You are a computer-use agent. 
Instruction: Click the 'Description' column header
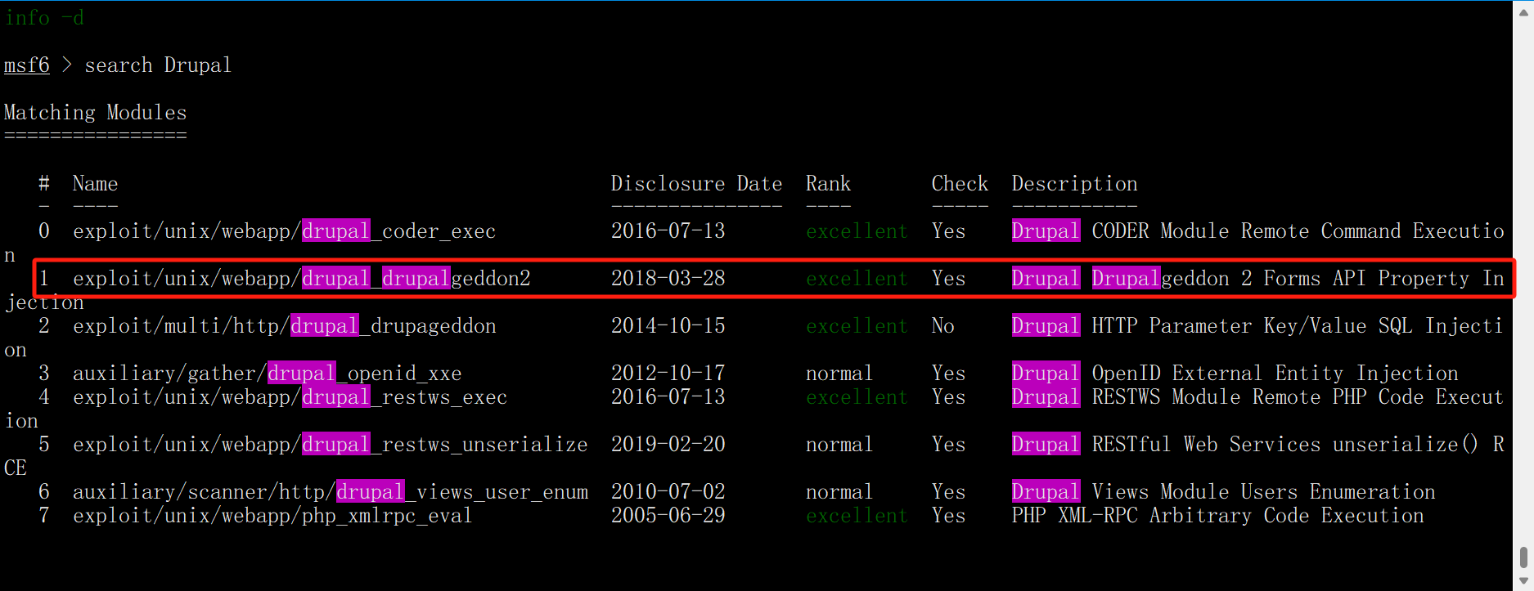click(x=1074, y=184)
